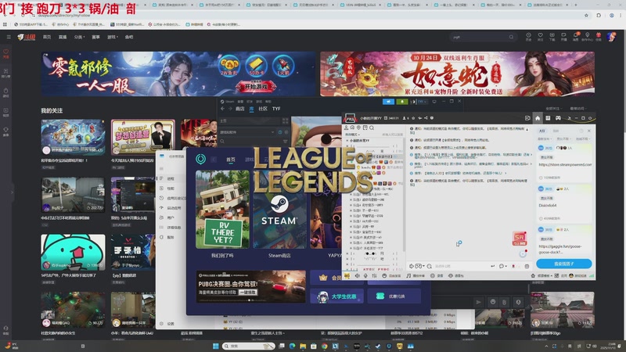Click the blue Steam announcements megaphone button

(388, 102)
